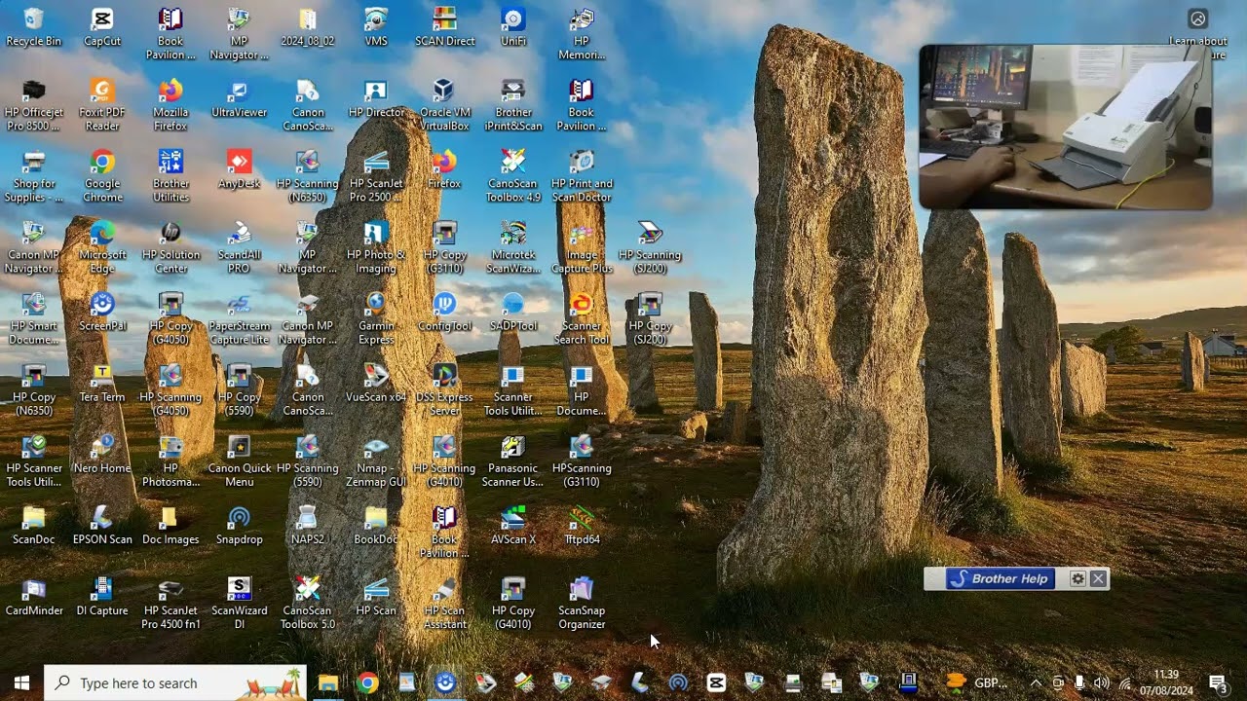The image size is (1247, 701).
Task: Open the HP ScanJet Pro 2500 shortcut
Action: point(376,176)
